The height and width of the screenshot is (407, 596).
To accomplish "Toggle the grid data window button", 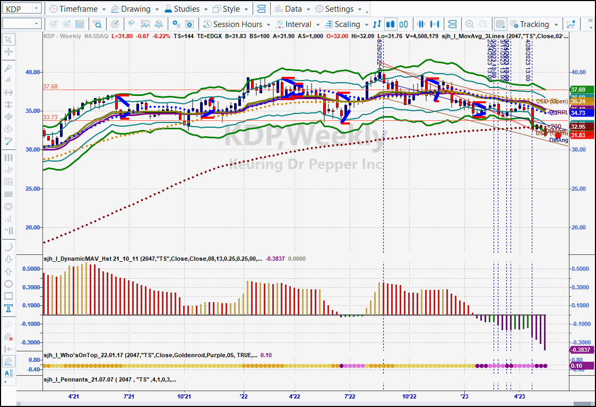I will click(x=500, y=24).
